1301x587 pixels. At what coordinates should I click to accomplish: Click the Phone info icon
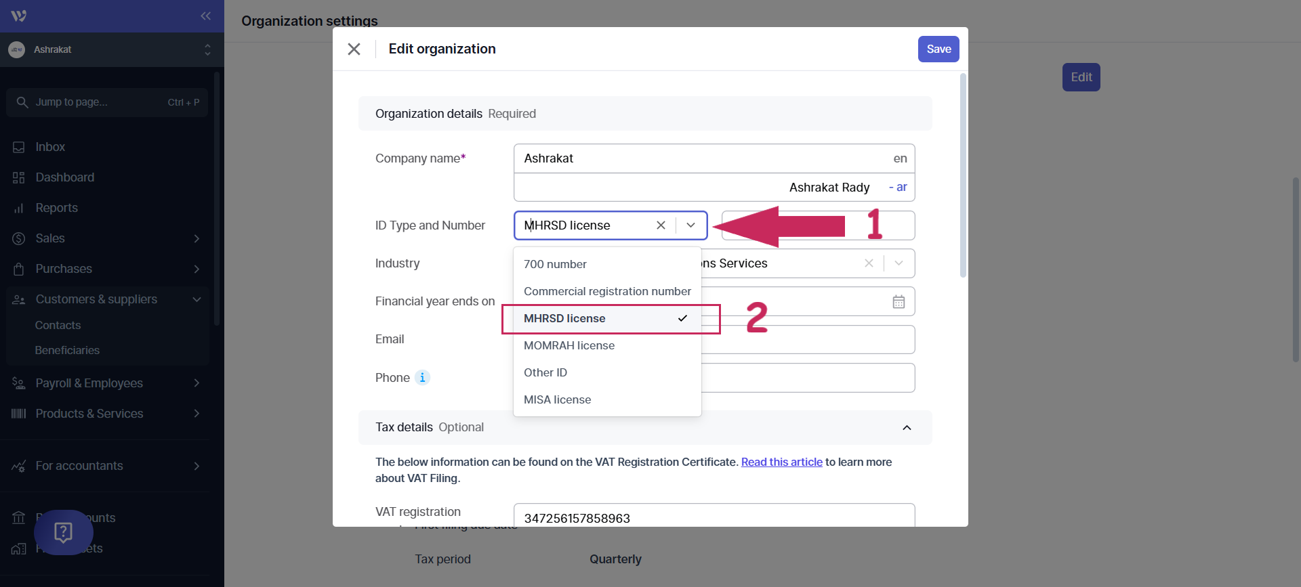pyautogui.click(x=422, y=378)
